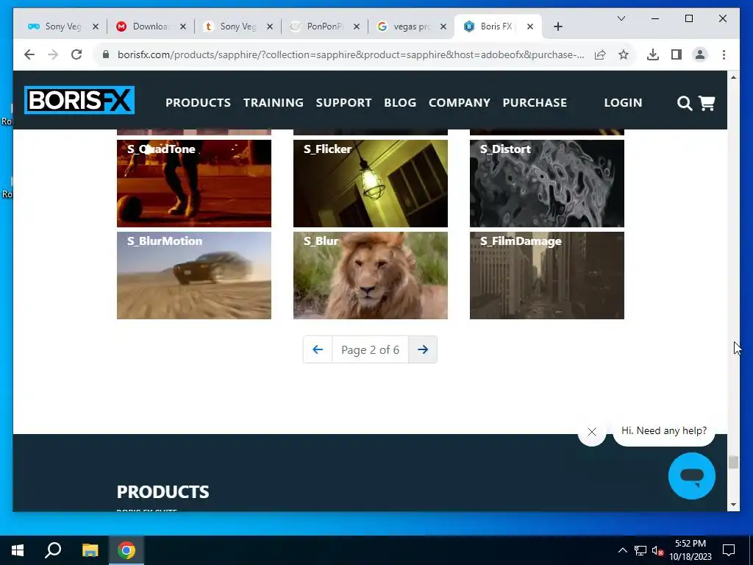
Task: Click the taskbar clock and date
Action: (690, 550)
